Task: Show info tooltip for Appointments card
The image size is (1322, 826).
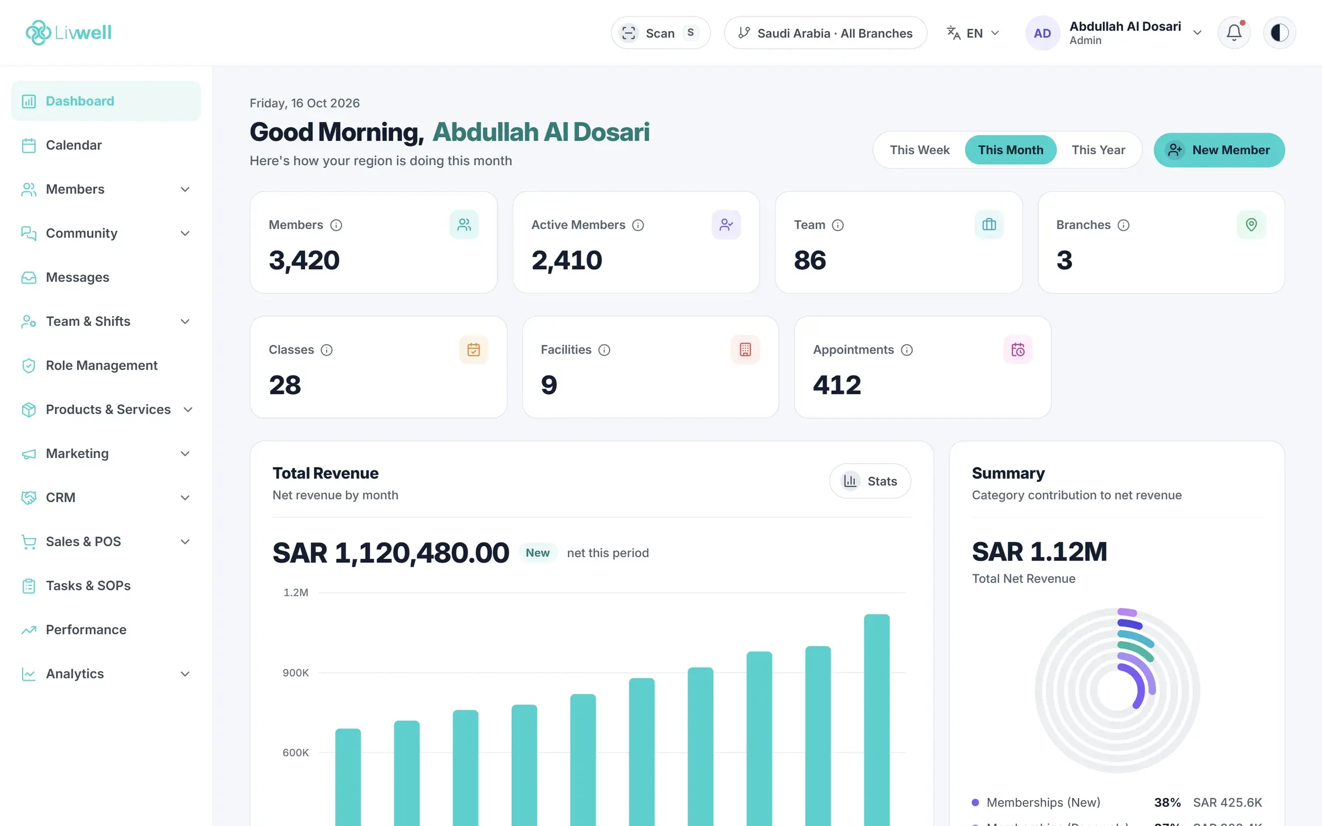Action: coord(907,350)
